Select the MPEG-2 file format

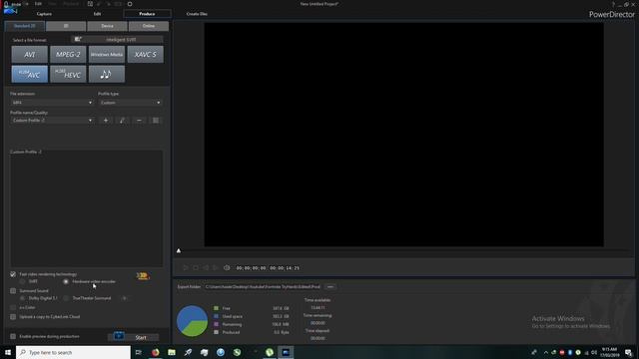point(68,55)
